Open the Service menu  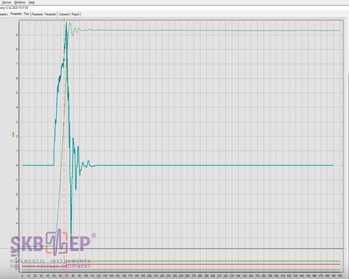pyautogui.click(x=7, y=2)
